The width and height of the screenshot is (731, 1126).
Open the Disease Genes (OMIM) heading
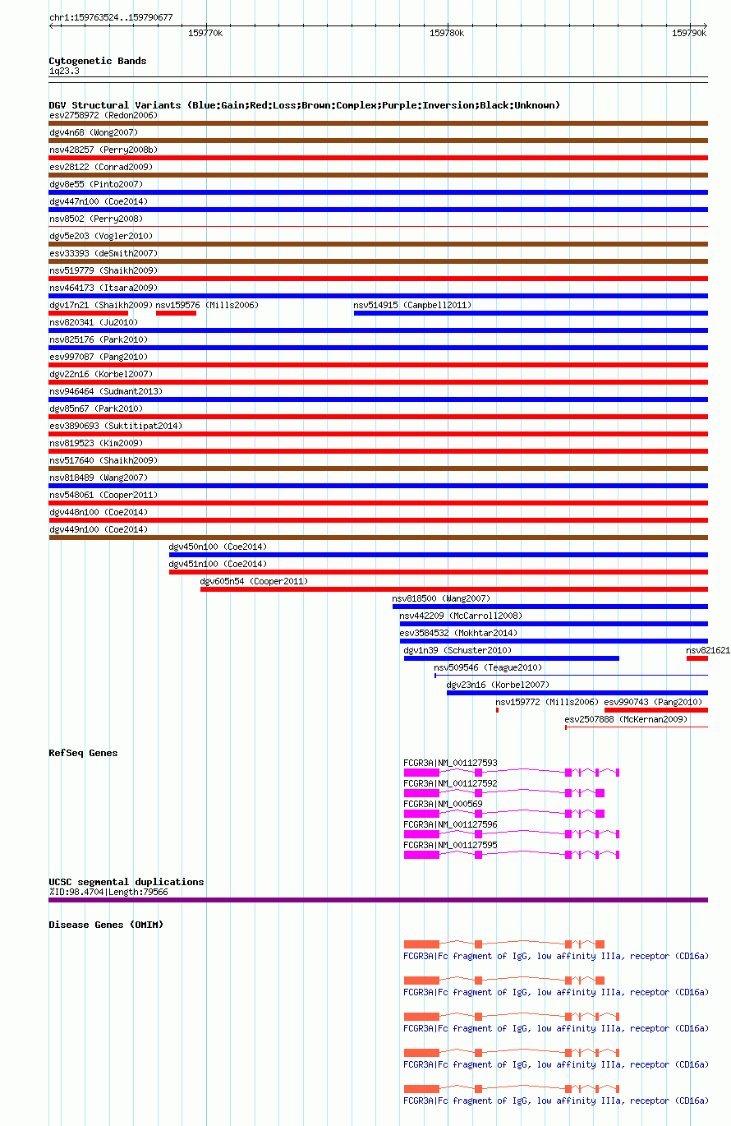click(106, 925)
